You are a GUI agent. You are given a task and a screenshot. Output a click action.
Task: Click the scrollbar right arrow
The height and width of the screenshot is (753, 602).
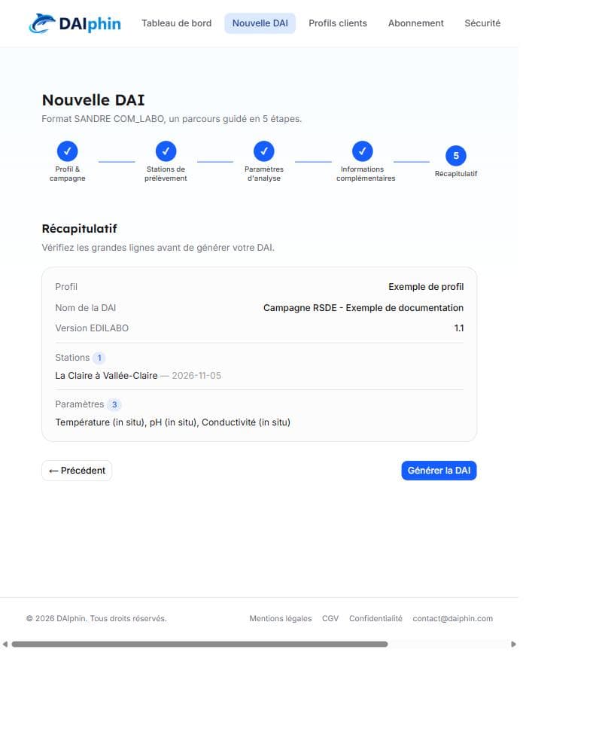point(513,644)
